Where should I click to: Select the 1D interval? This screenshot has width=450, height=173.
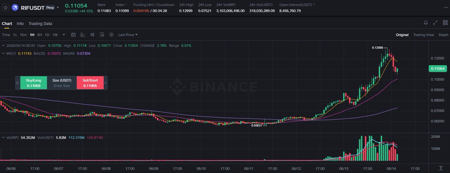coord(47,35)
